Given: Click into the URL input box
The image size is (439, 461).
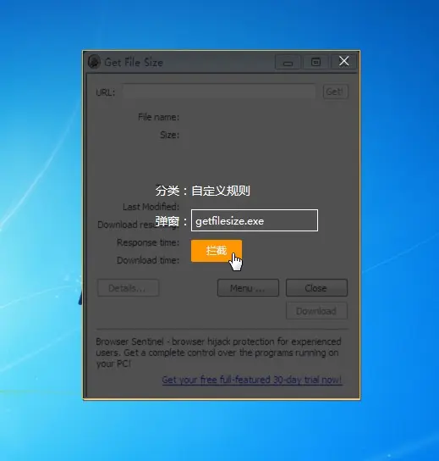Looking at the screenshot, I should pos(219,92).
